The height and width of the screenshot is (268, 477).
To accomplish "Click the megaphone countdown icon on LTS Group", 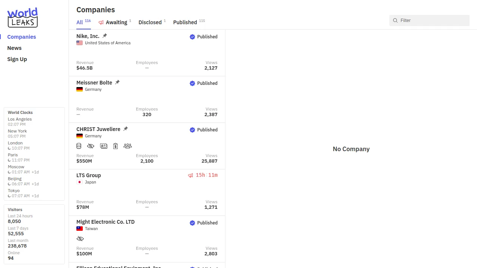I will (x=190, y=175).
